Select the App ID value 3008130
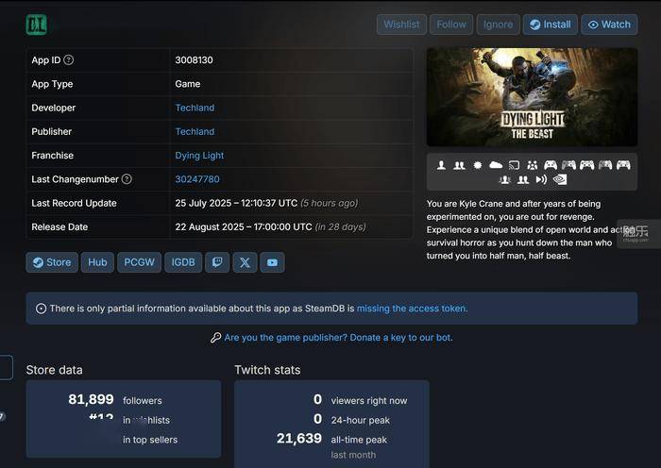This screenshot has width=661, height=468. [194, 59]
